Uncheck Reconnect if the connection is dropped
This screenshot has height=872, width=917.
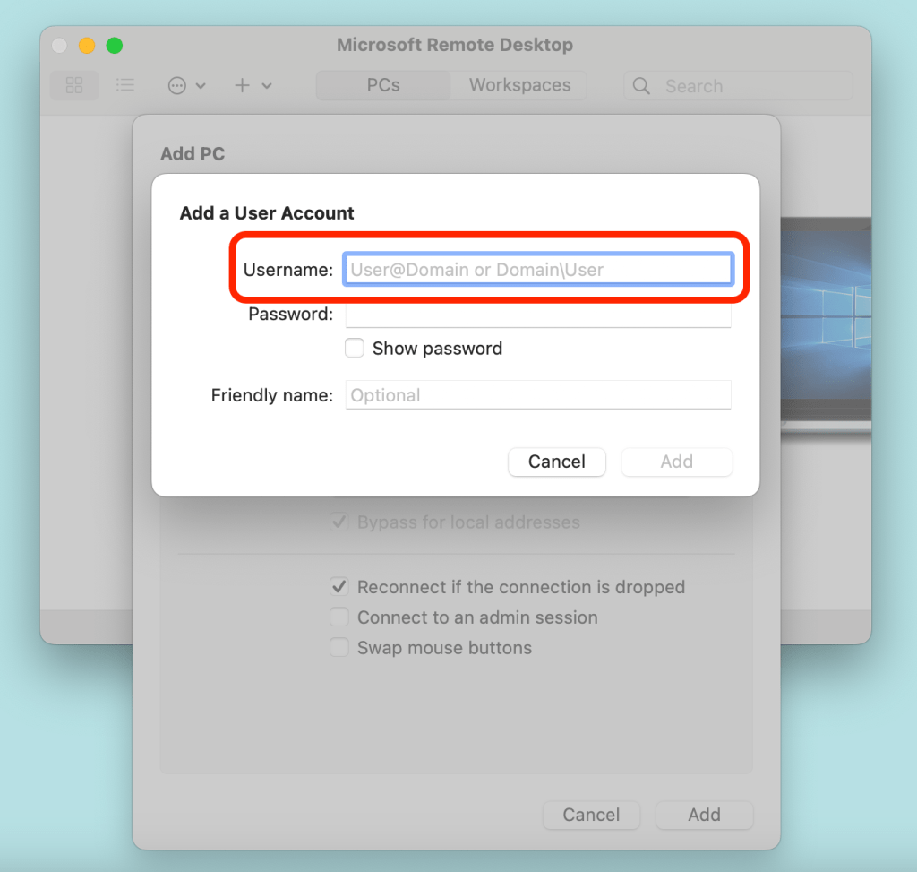(x=339, y=587)
